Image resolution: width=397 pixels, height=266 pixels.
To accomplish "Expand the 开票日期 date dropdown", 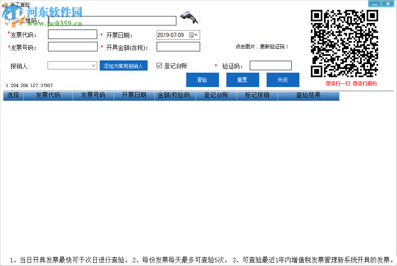I will [x=197, y=35].
